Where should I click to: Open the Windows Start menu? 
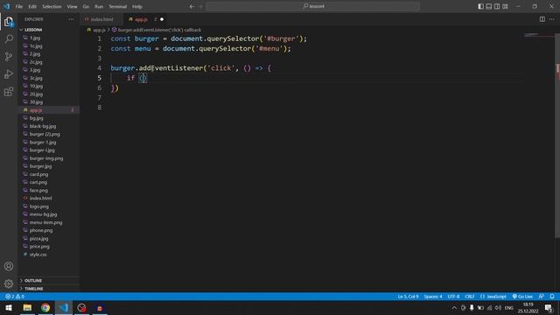tap(9, 307)
